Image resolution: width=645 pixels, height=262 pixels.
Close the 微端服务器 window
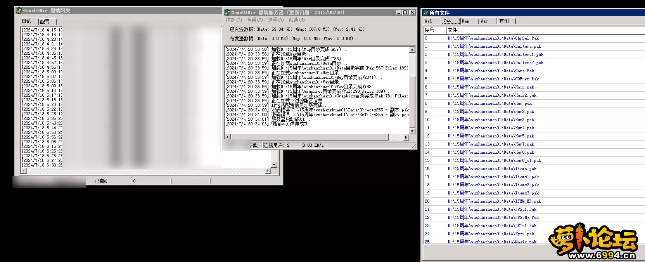412,12
